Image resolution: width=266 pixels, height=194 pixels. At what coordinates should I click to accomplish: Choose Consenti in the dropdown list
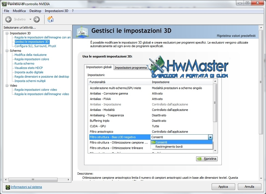tap(182, 142)
